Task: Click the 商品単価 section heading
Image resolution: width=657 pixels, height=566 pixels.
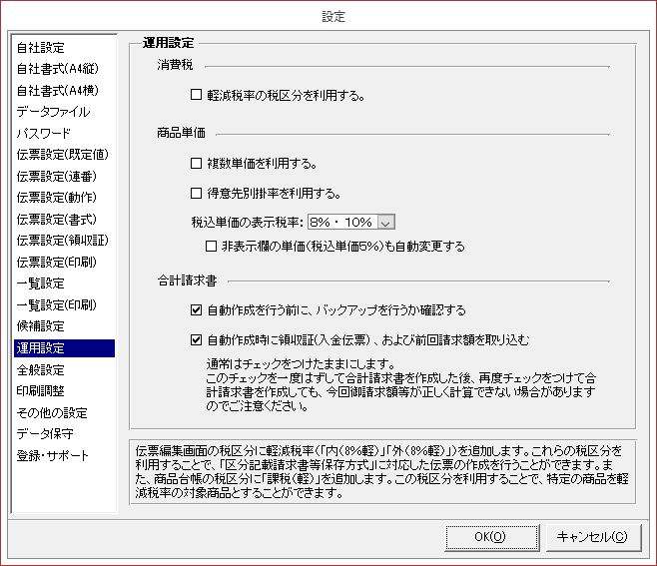Action: click(x=181, y=133)
